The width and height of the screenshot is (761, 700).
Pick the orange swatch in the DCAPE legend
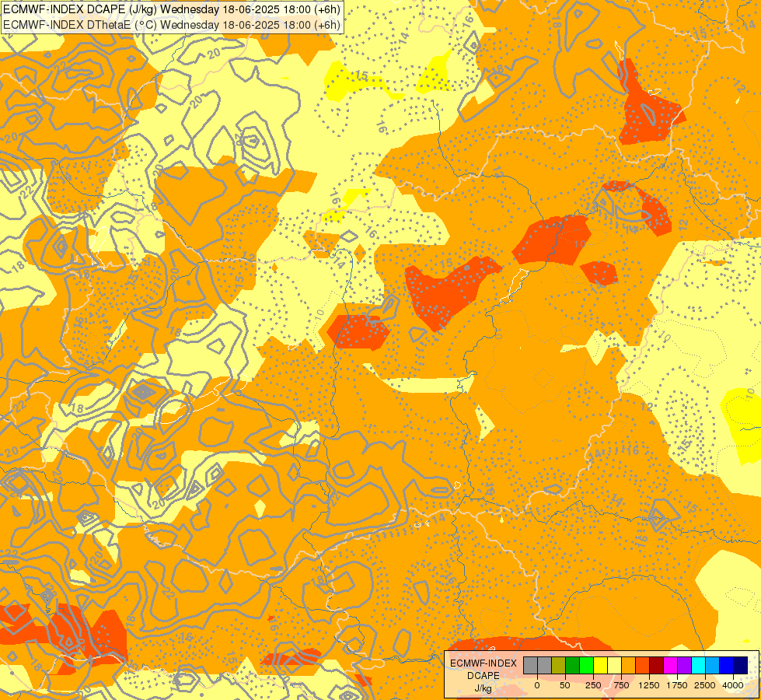[629, 666]
